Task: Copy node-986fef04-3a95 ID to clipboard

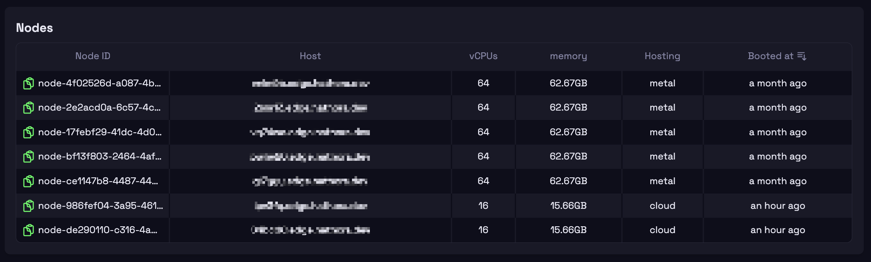Action: 29,206
